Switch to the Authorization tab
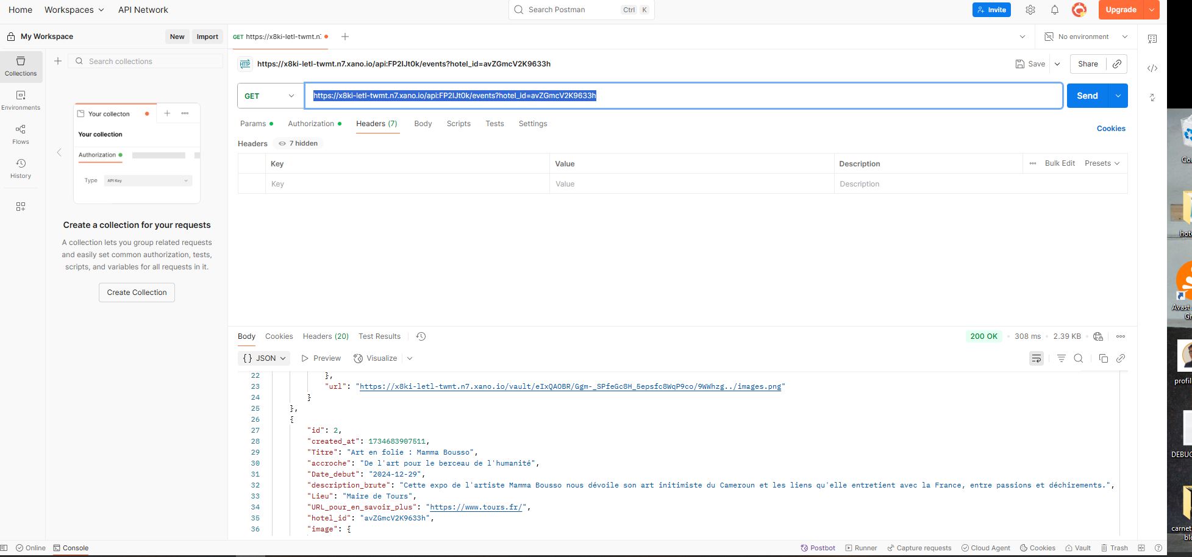Viewport: 1192px width, 557px height. point(311,124)
